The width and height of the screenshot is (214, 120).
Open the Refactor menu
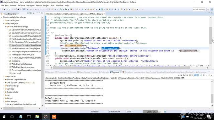pos(21,6)
